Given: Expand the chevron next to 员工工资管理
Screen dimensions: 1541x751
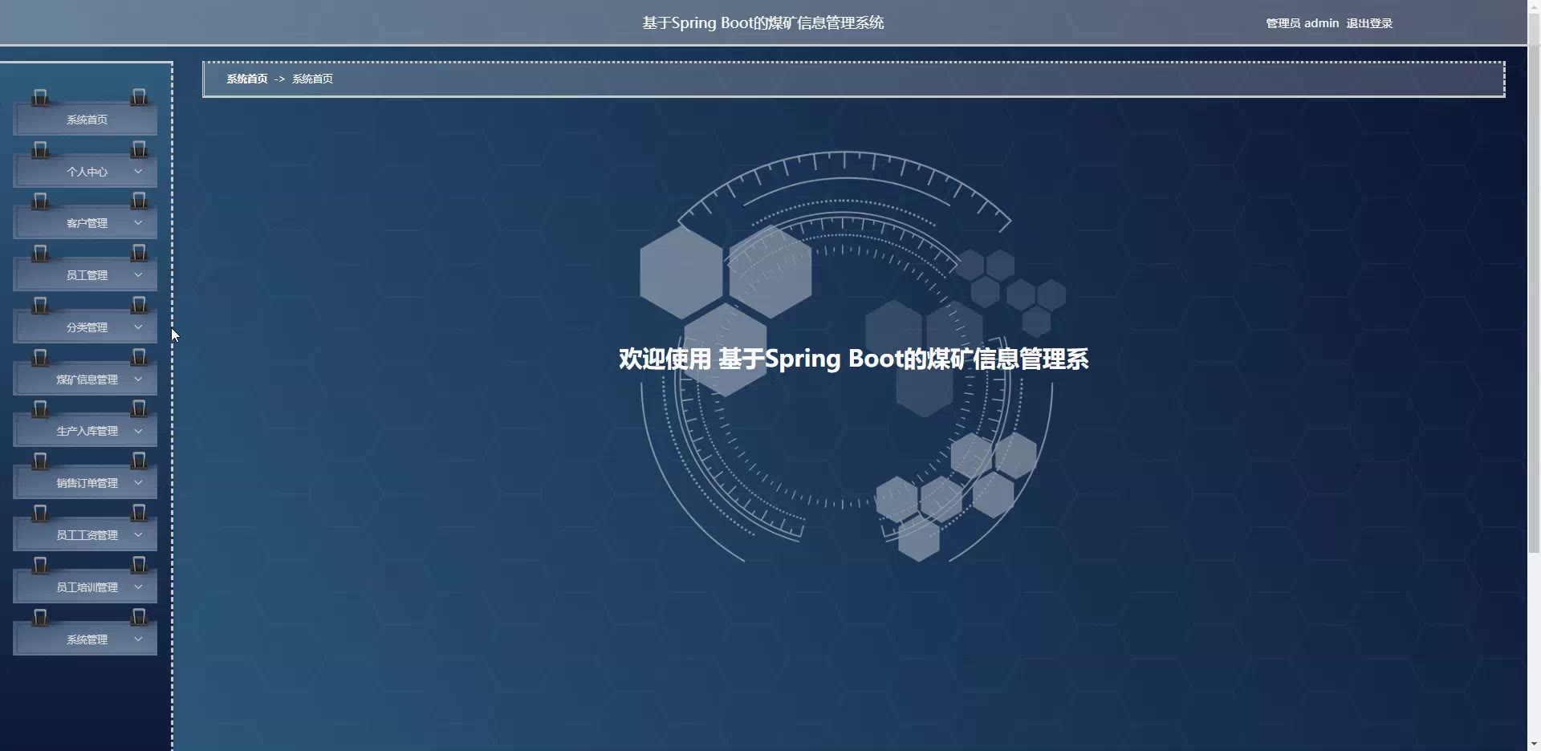Looking at the screenshot, I should (138, 535).
